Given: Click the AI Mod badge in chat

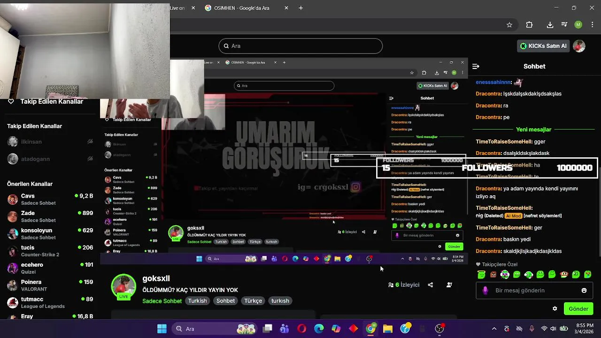Looking at the screenshot, I should pos(514,216).
